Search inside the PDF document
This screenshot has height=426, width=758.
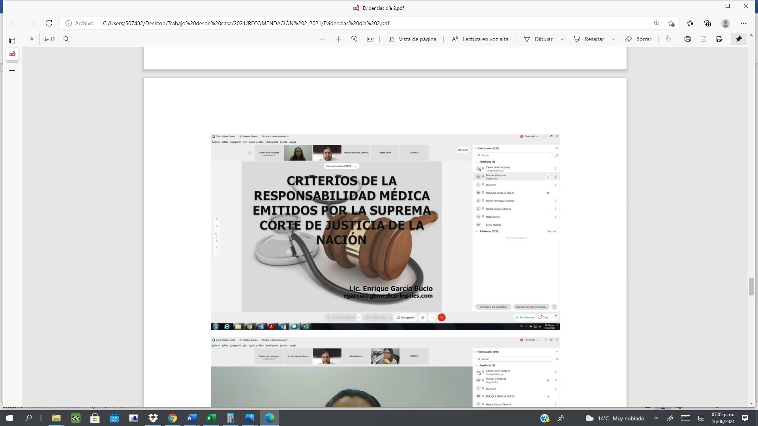tap(66, 39)
